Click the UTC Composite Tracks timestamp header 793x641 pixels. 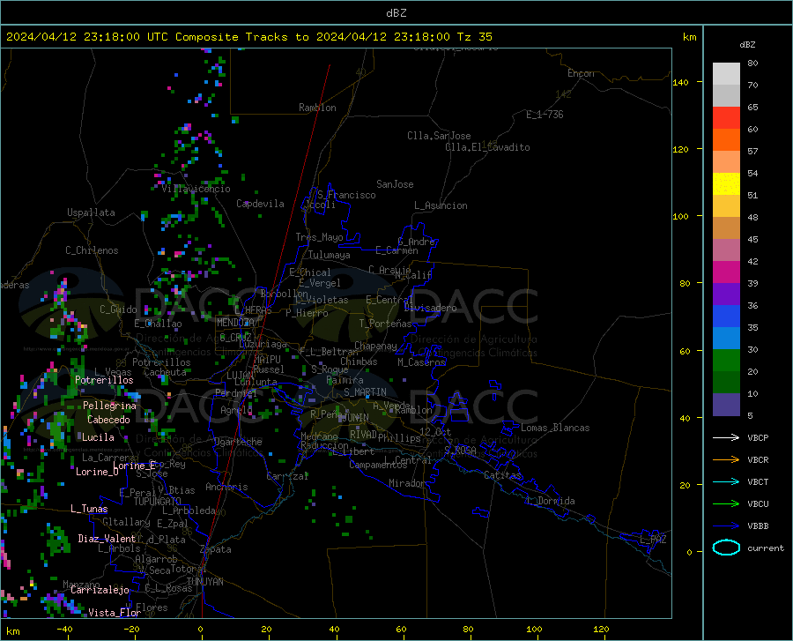click(x=248, y=37)
